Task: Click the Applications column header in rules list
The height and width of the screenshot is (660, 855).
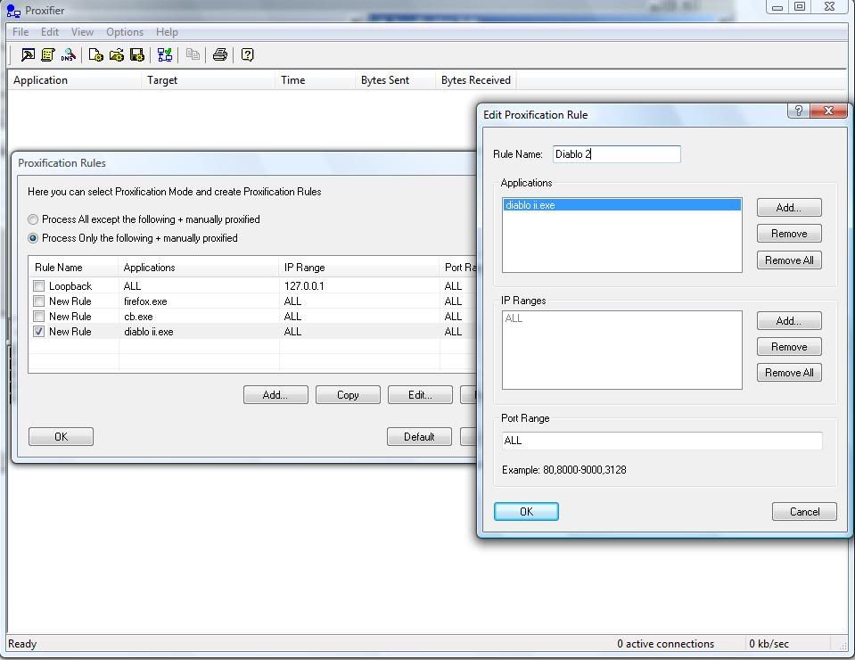Action: coord(199,268)
